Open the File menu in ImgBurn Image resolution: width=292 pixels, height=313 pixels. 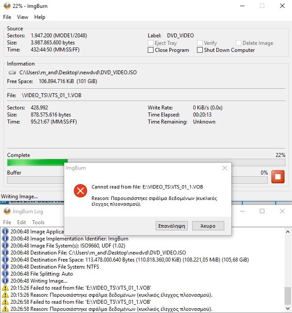7,17
